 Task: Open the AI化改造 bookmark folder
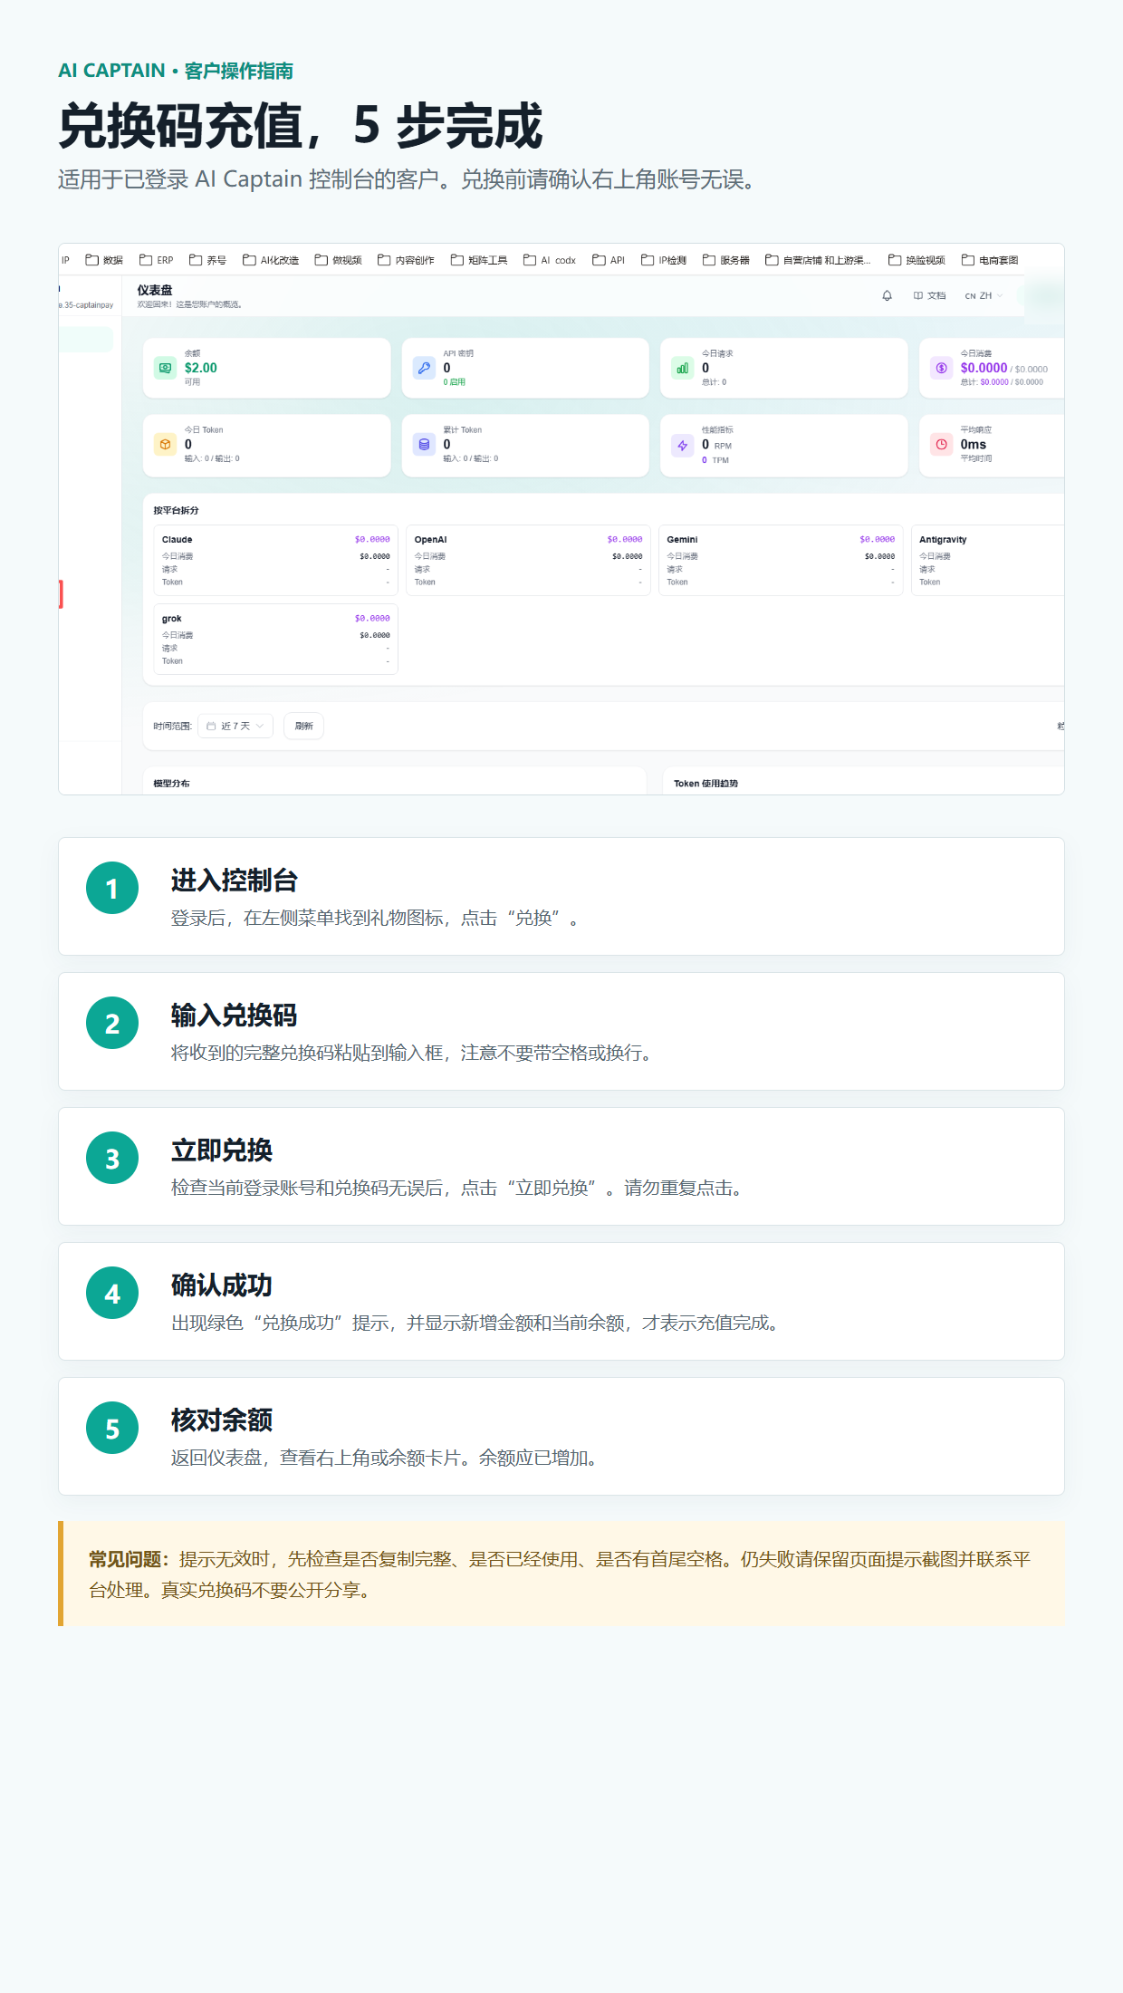[271, 260]
